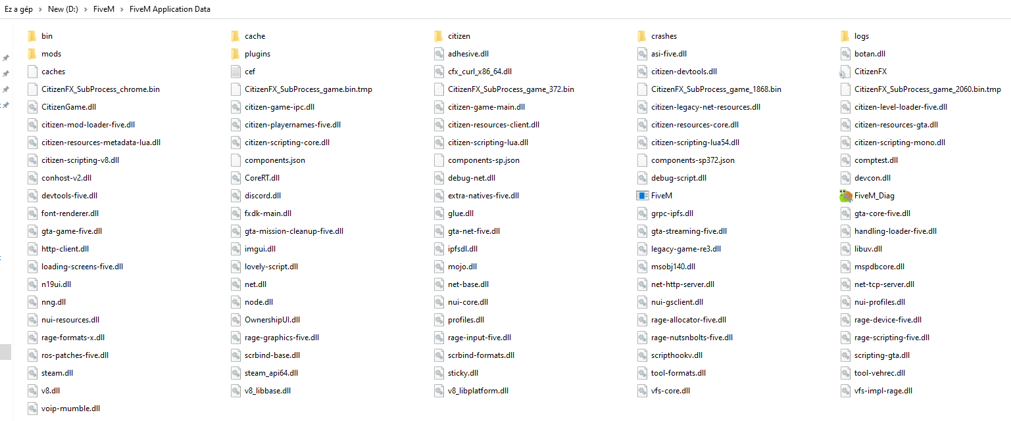Select the adhesive.dll file icon

(439, 54)
